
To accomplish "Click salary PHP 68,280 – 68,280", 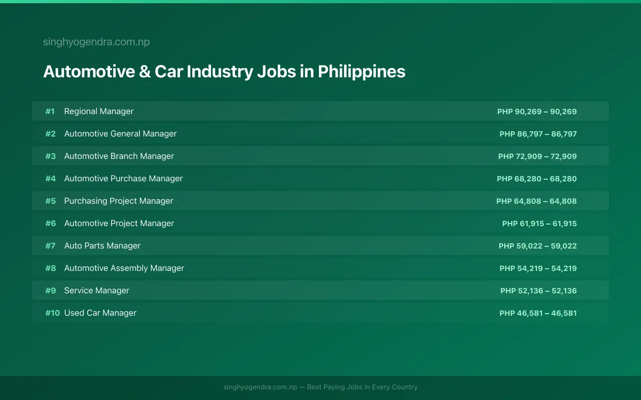I will coord(537,179).
